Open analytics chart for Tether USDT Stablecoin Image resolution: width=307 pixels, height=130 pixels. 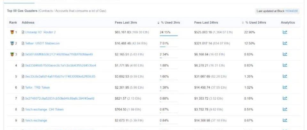(285, 43)
